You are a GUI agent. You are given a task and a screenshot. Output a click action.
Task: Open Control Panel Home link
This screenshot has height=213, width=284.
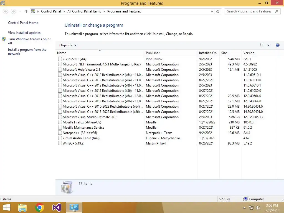pos(23,23)
